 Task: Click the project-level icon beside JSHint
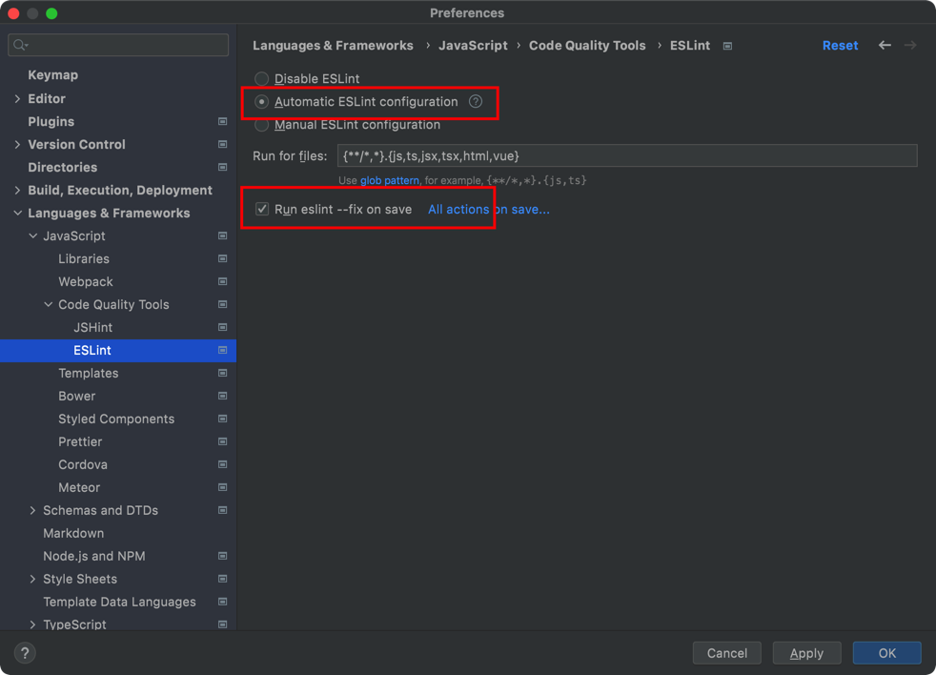pyautogui.click(x=223, y=327)
